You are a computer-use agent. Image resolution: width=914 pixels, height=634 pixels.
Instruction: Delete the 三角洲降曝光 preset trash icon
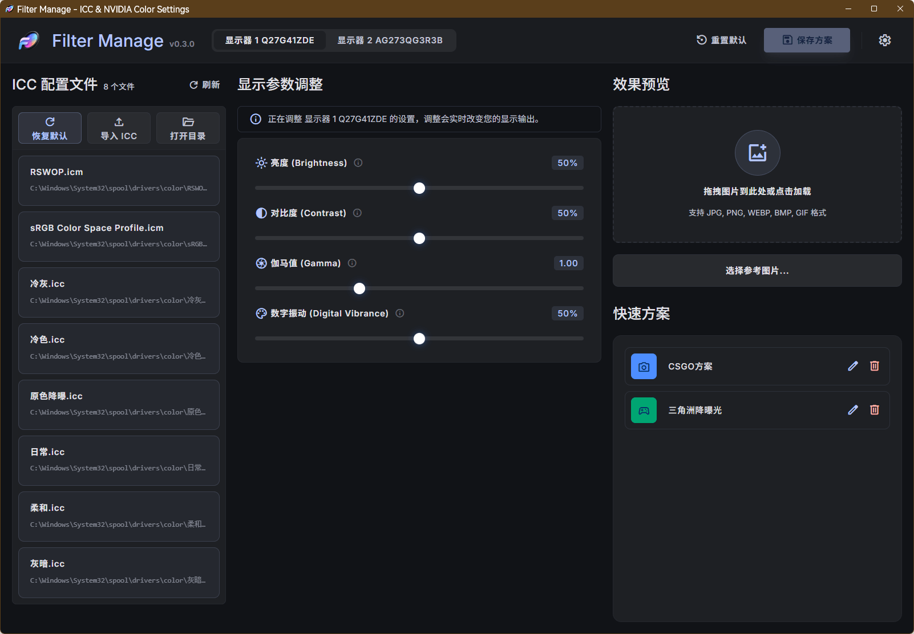coord(875,410)
